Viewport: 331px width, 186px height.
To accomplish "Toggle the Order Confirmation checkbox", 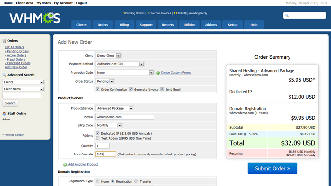I will click(x=97, y=89).
